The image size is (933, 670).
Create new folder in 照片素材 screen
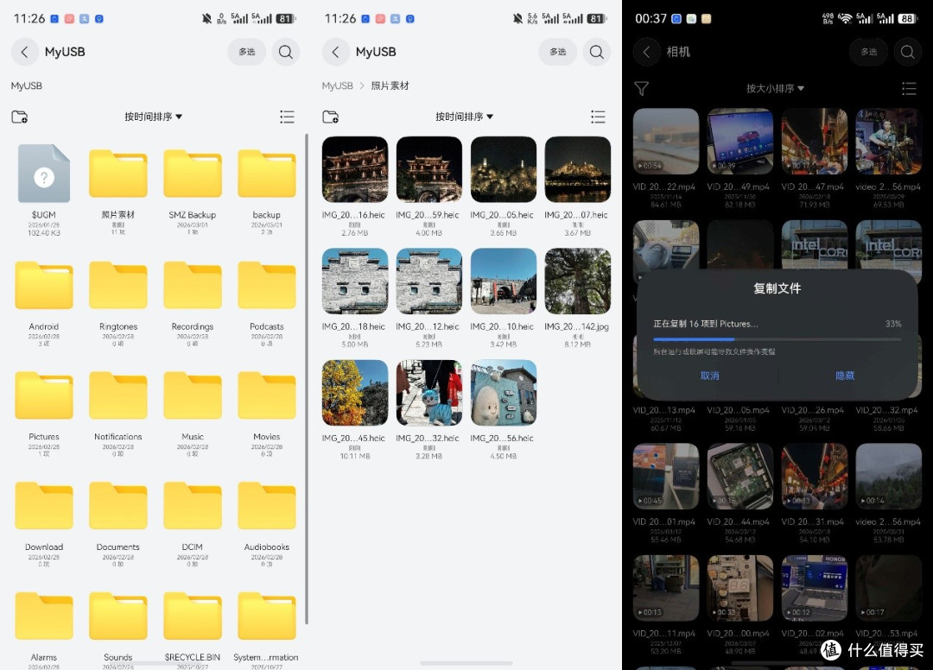[331, 117]
